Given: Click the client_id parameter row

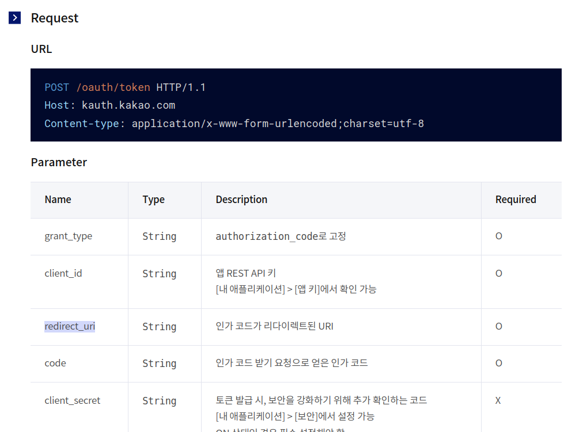Looking at the screenshot, I should [x=63, y=273].
